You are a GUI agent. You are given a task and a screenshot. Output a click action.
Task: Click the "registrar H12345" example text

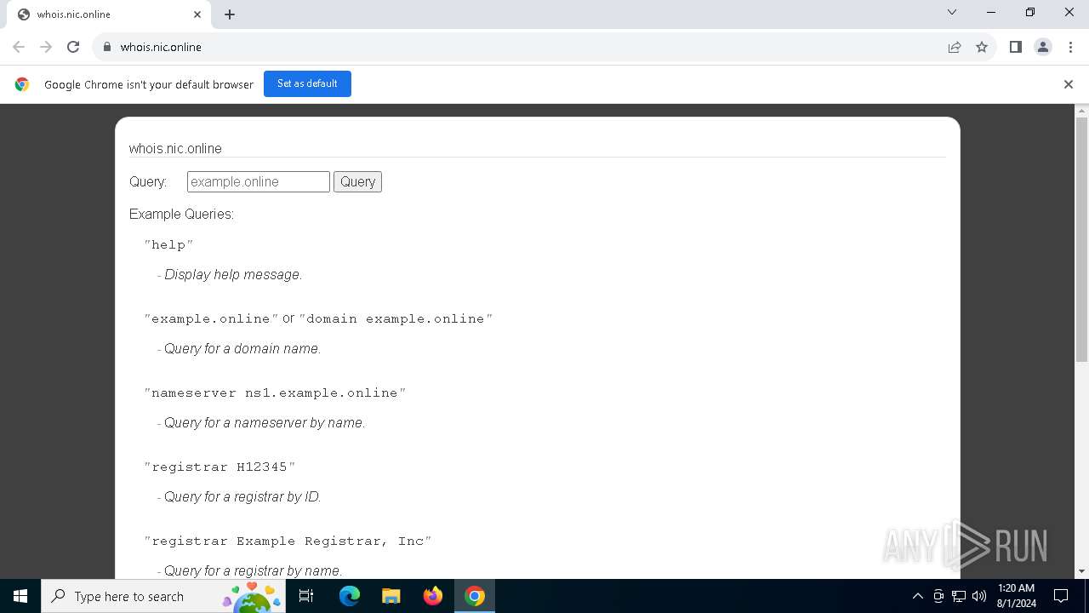pyautogui.click(x=220, y=467)
